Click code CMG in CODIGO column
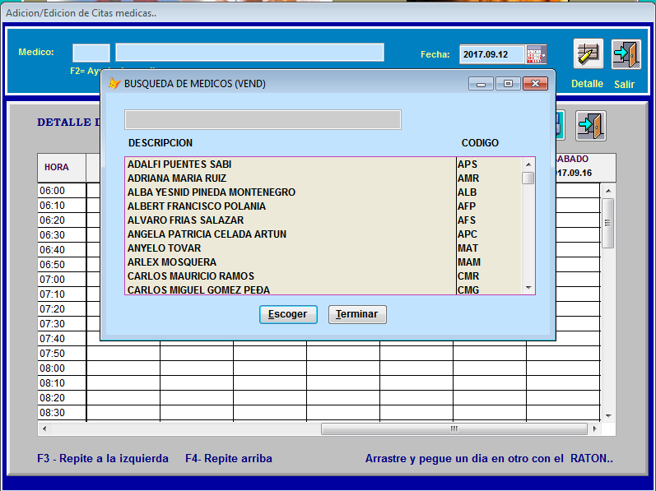The image size is (656, 491). tap(468, 290)
